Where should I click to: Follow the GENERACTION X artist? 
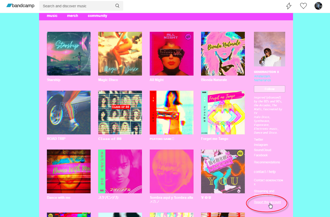[270, 89]
